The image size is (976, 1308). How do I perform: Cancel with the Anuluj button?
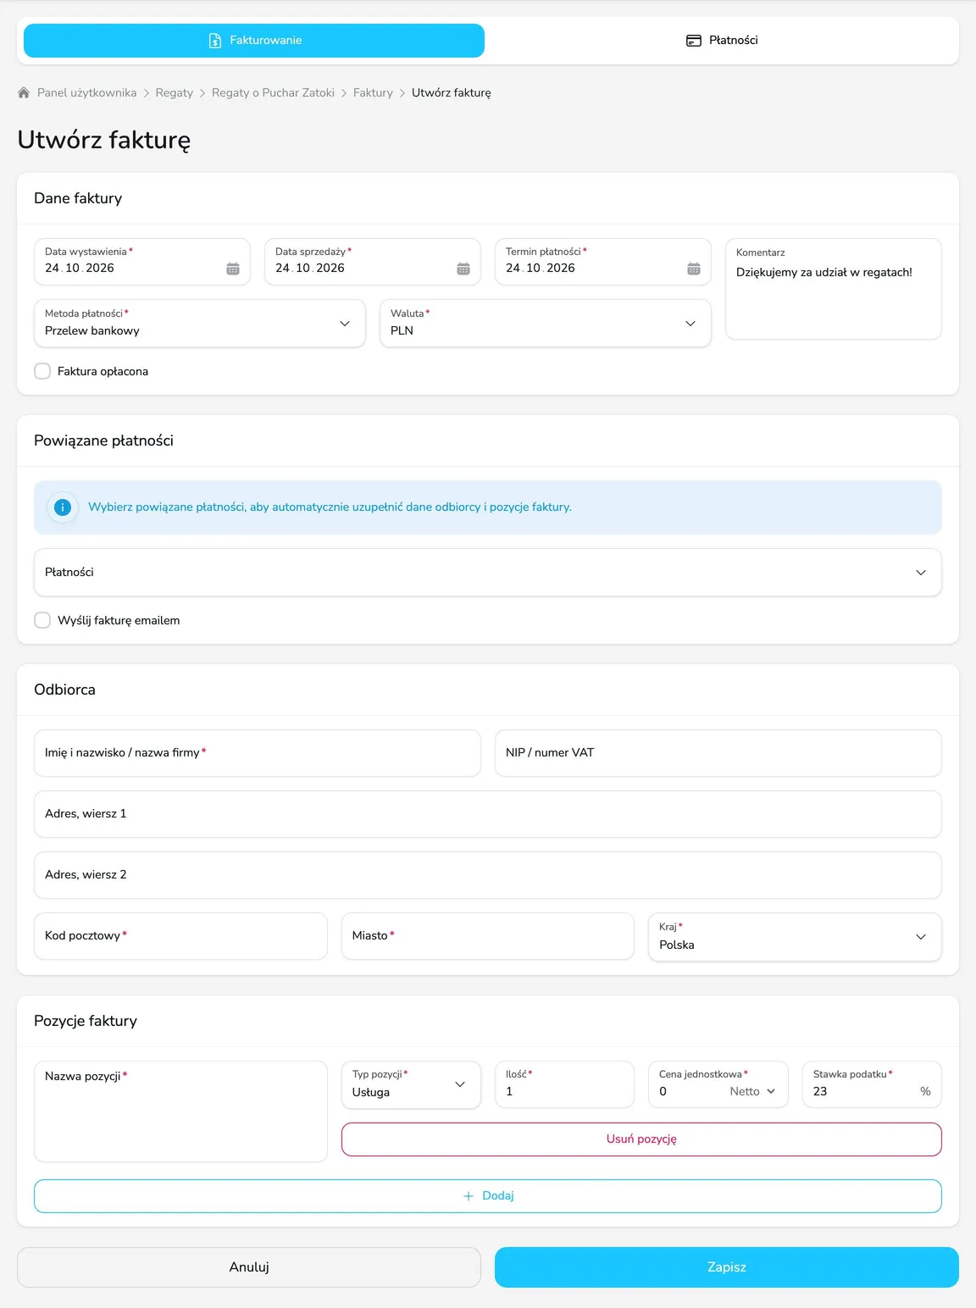click(x=249, y=1267)
